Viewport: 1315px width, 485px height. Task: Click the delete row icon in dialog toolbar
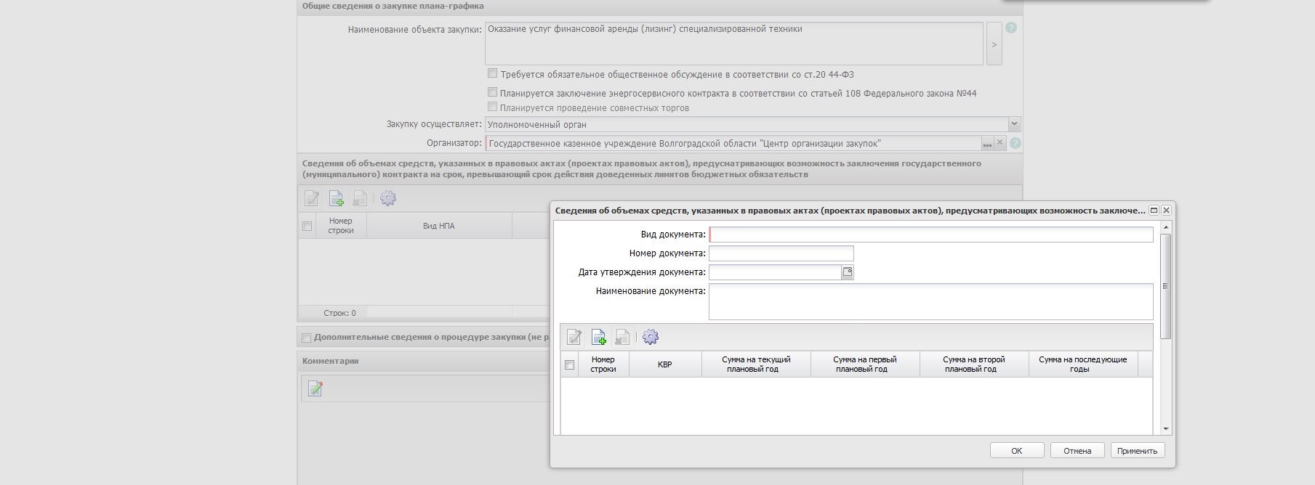click(x=622, y=337)
